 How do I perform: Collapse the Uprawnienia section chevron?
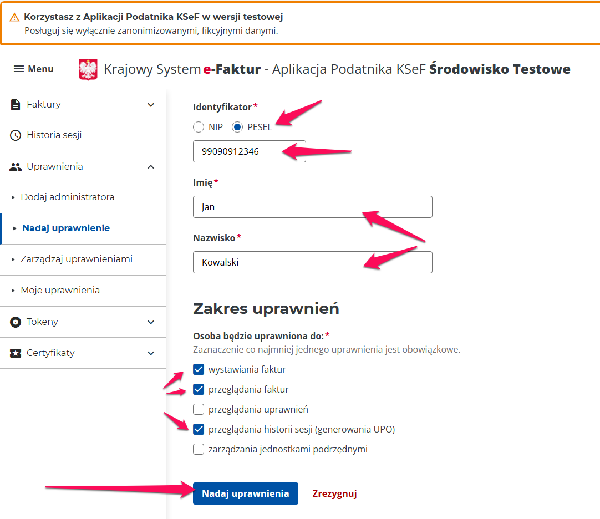click(x=151, y=166)
